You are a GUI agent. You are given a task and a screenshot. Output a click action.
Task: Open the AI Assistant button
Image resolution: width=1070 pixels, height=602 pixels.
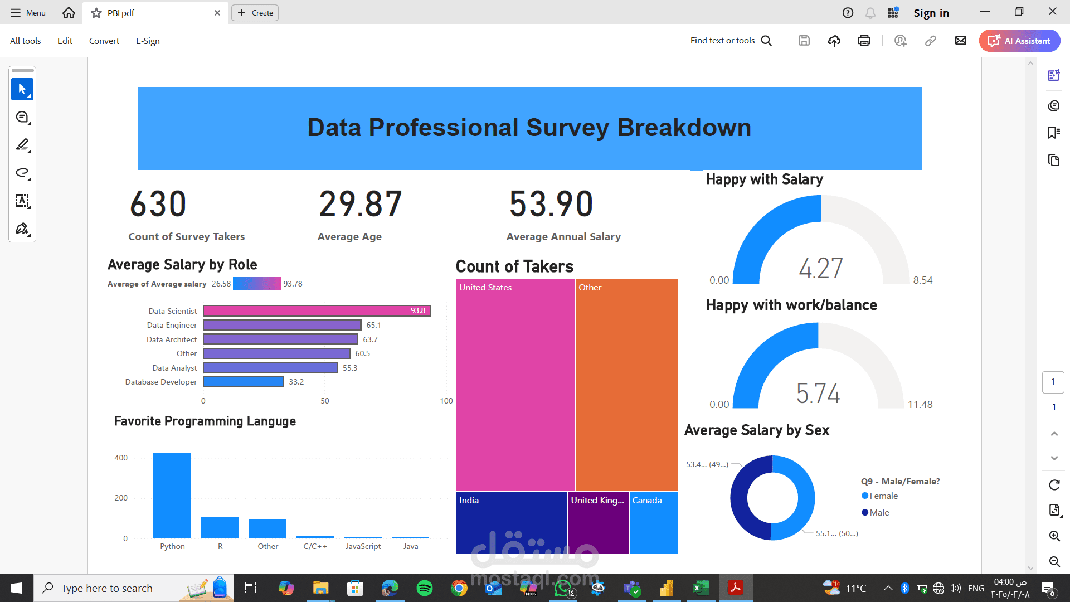coord(1019,41)
